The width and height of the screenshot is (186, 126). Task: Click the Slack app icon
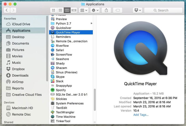(x=53, y=81)
